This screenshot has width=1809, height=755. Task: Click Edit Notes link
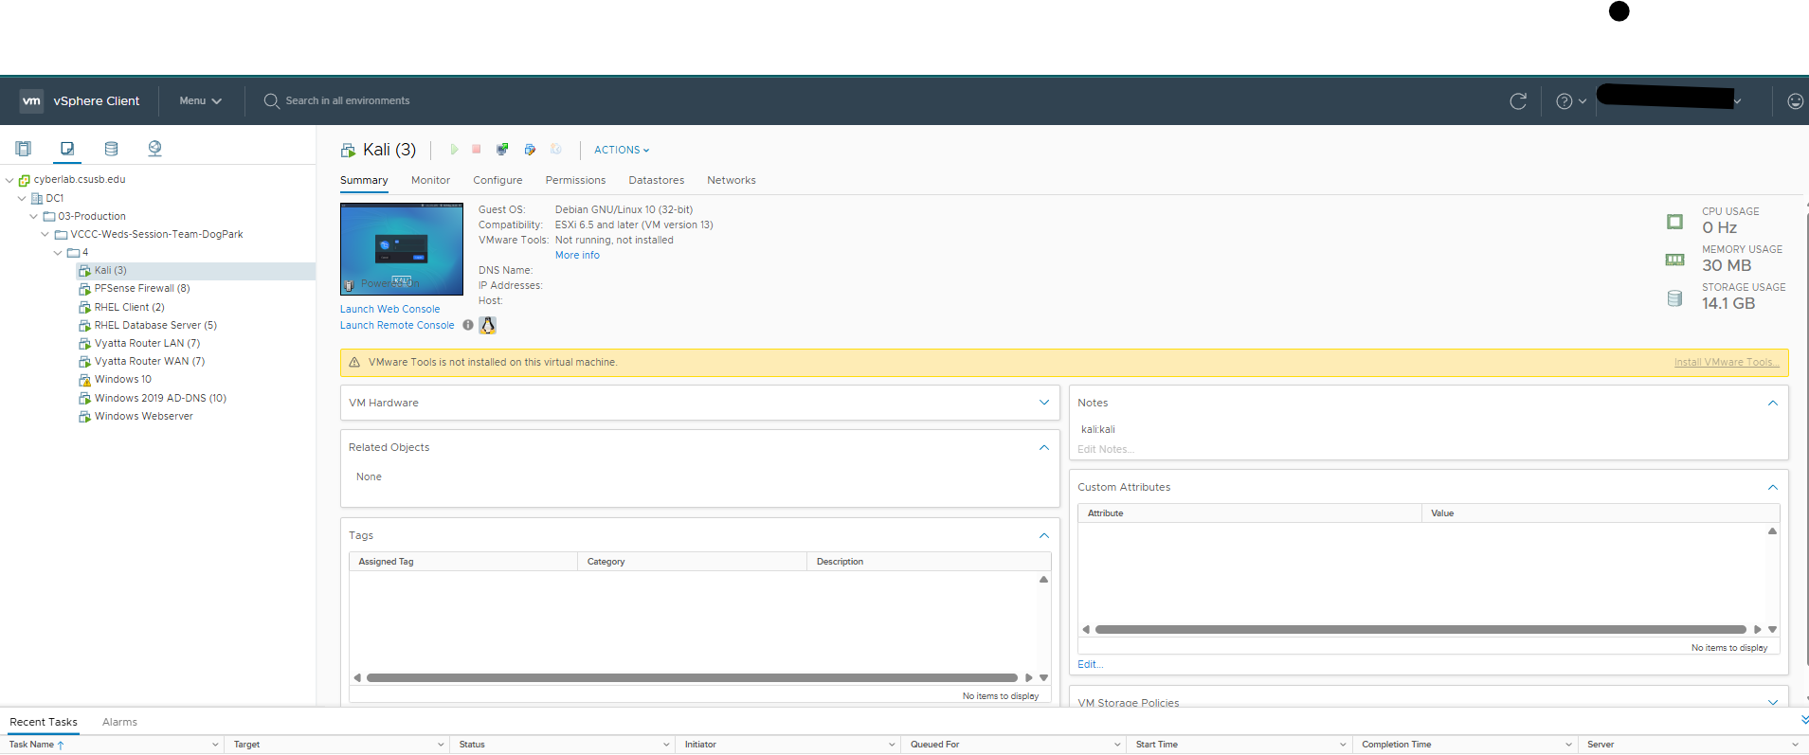point(1105,449)
